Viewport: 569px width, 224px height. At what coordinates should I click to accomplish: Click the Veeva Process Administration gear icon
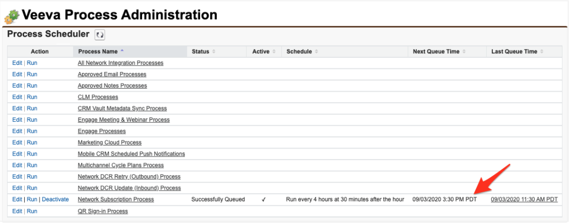[12, 17]
